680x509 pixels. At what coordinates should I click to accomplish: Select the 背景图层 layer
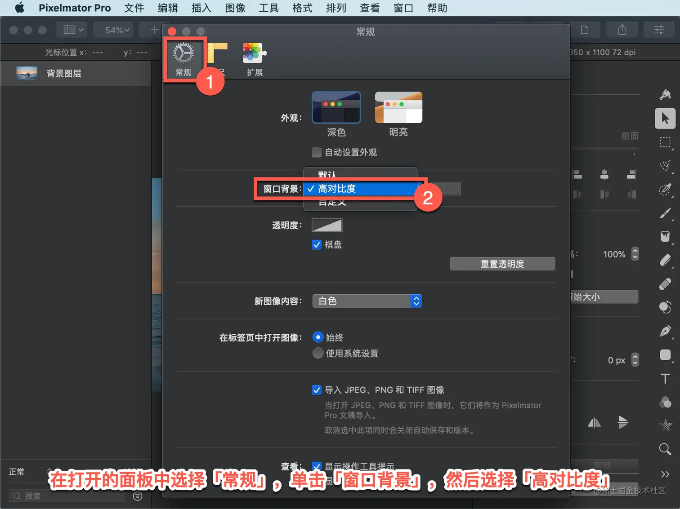pos(76,73)
